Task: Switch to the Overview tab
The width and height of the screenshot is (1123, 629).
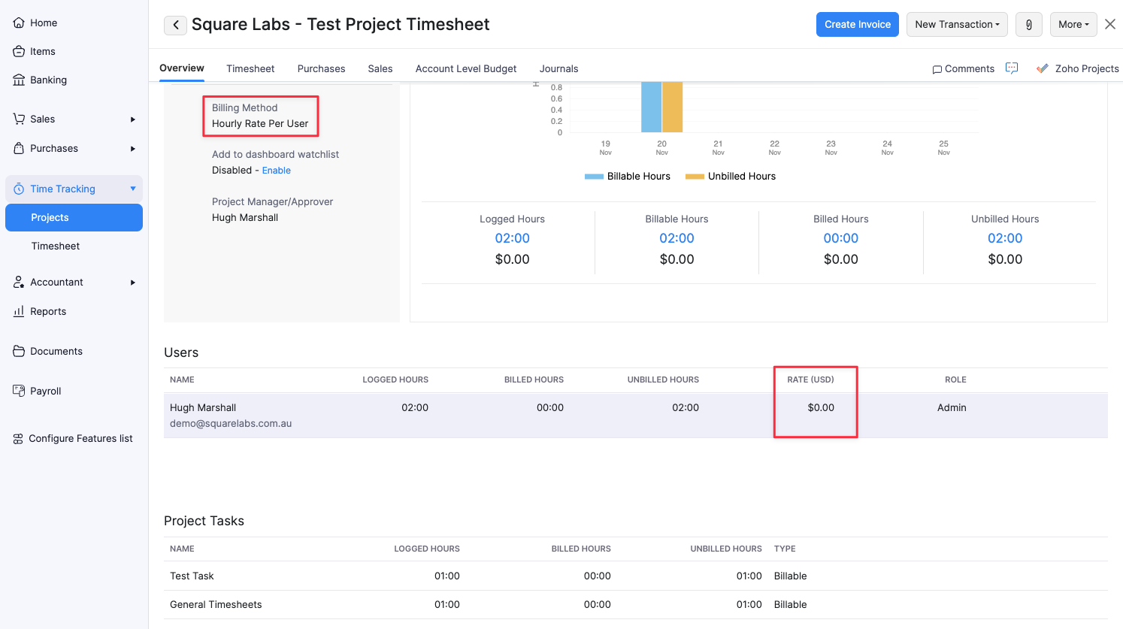Action: click(182, 68)
